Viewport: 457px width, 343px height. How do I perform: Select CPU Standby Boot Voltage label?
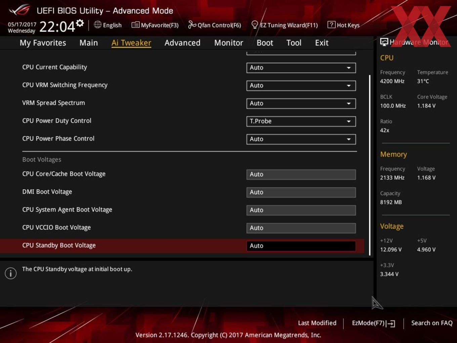(x=59, y=245)
